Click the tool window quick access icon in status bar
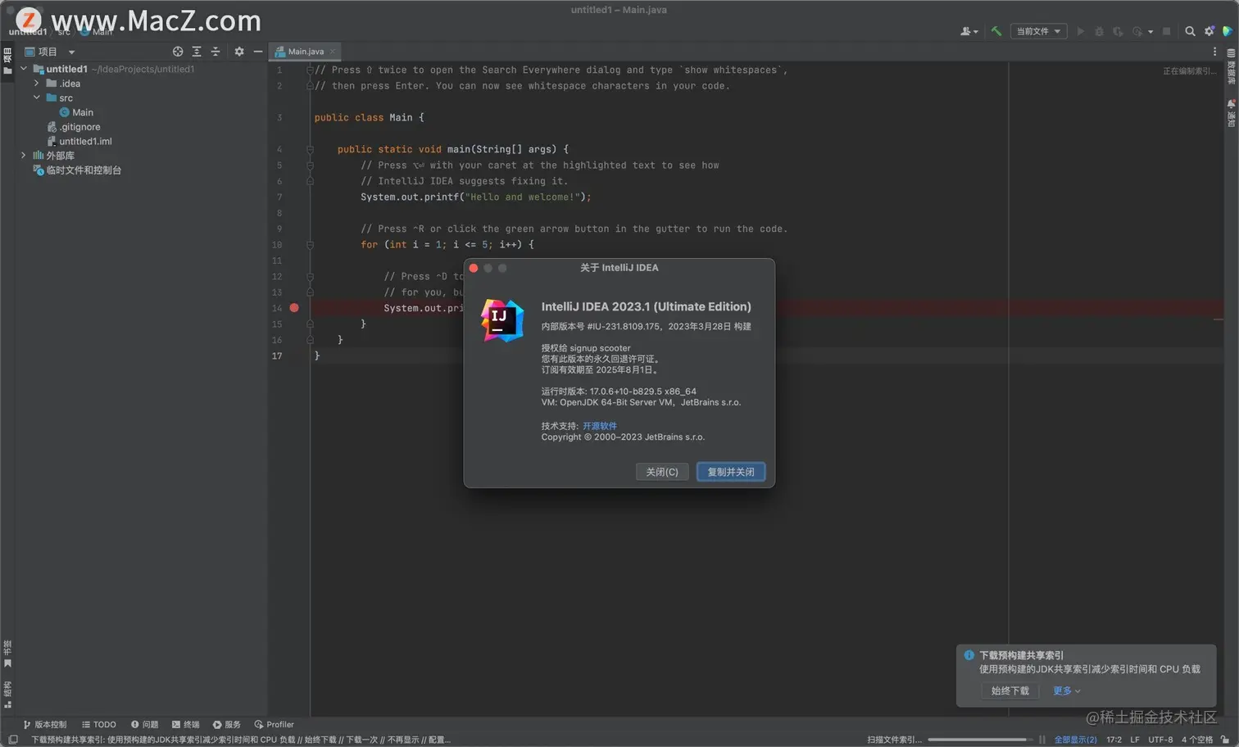The height and width of the screenshot is (747, 1239). pyautogui.click(x=13, y=740)
